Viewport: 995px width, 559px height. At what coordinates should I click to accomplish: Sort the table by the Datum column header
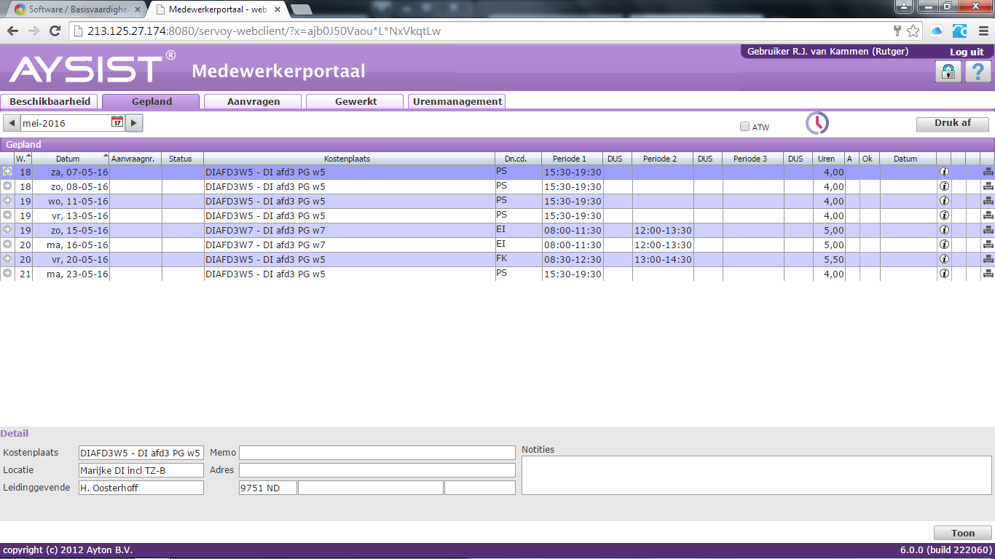[70, 159]
